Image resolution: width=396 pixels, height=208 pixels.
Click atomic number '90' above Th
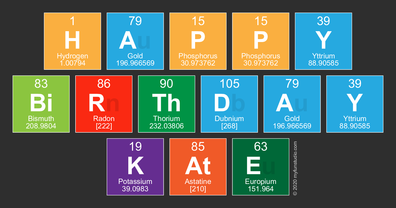[x=167, y=84]
